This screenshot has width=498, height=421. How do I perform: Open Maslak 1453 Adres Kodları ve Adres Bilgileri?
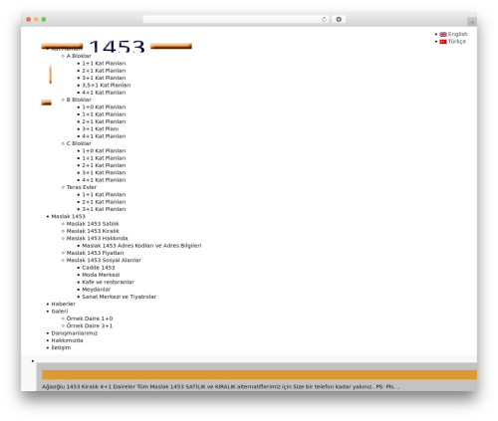pyautogui.click(x=141, y=246)
